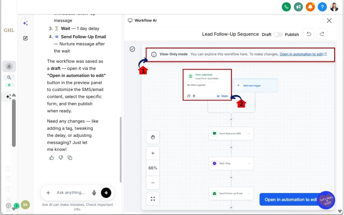344x215 pixels.
Task: Open the sidebar search magnifier
Action: (9, 77)
